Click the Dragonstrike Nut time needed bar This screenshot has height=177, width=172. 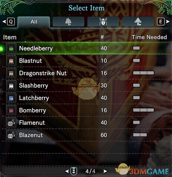(x=143, y=73)
